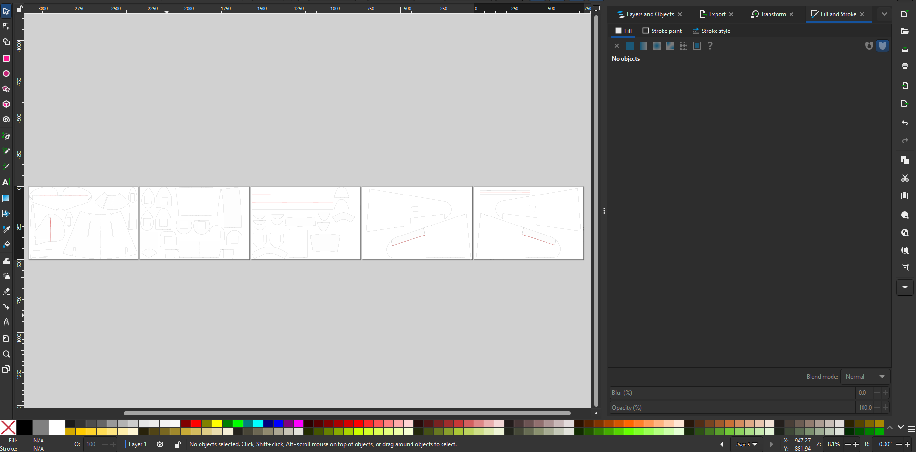Image resolution: width=916 pixels, height=452 pixels.
Task: Choose the nonzero fill rule heart icon
Action: tap(883, 46)
